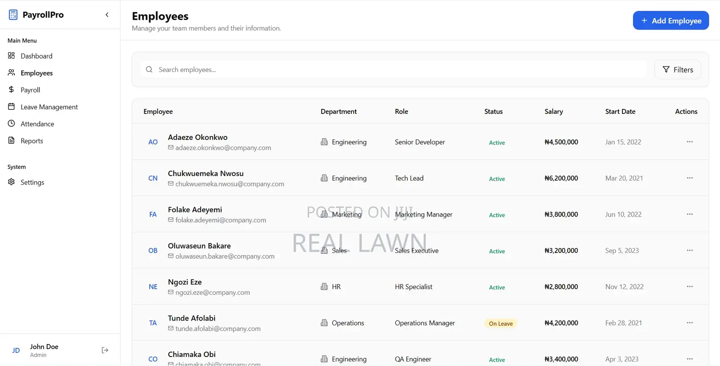Open the Filters button
Image resolution: width=720 pixels, height=366 pixels.
click(x=677, y=70)
